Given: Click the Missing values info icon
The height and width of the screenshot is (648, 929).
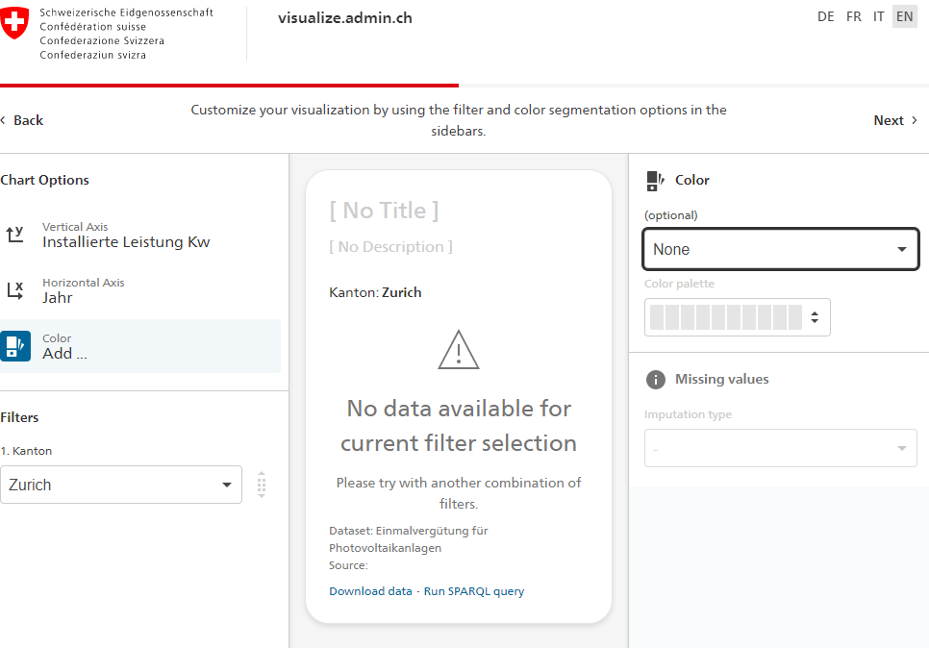Looking at the screenshot, I should coord(655,379).
